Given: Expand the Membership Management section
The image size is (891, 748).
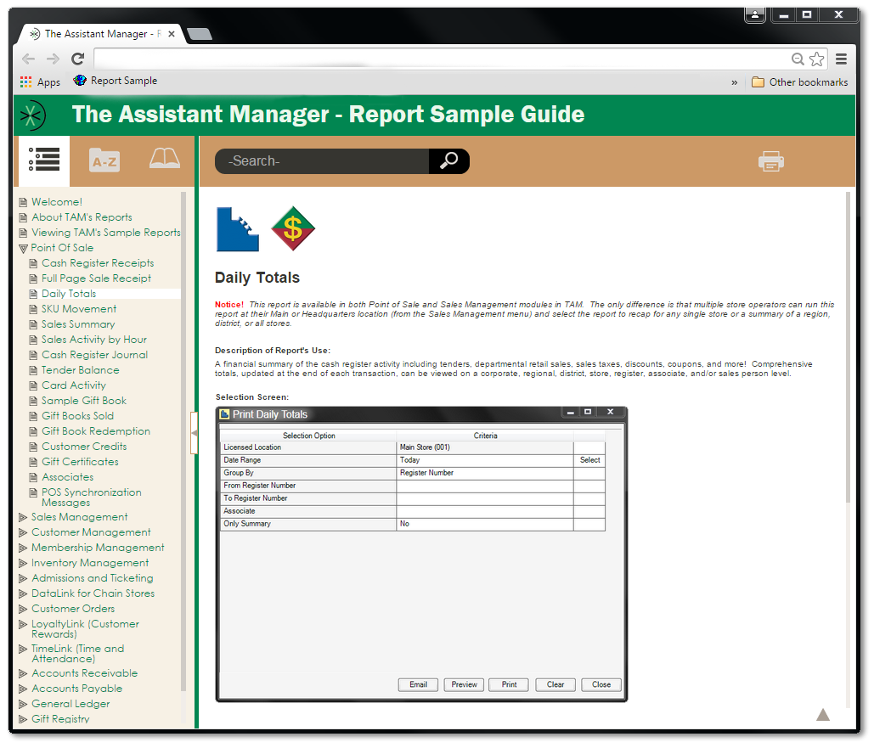Looking at the screenshot, I should pos(23,548).
